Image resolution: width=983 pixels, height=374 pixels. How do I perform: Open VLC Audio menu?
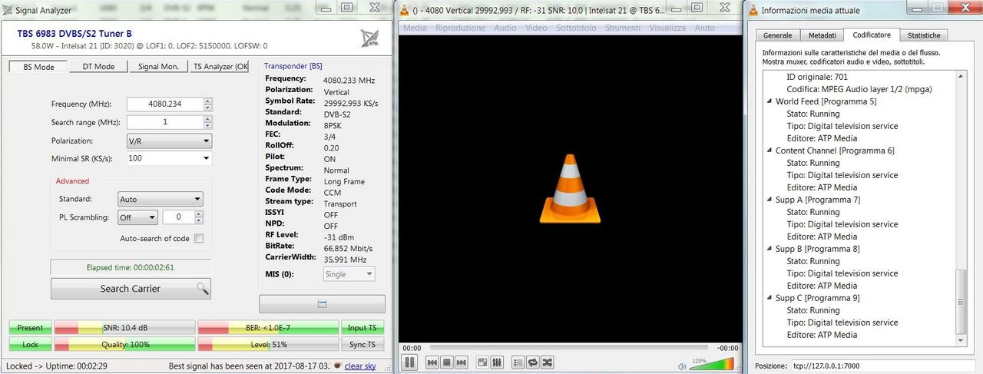tap(505, 28)
